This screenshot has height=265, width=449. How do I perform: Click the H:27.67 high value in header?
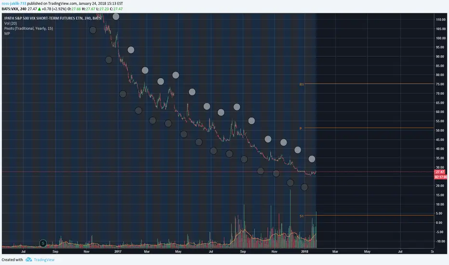click(89, 9)
